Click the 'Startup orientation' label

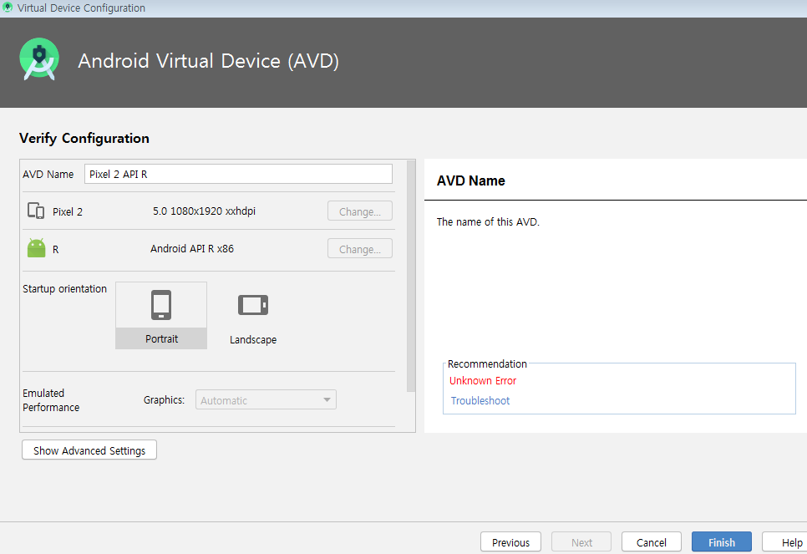(65, 289)
